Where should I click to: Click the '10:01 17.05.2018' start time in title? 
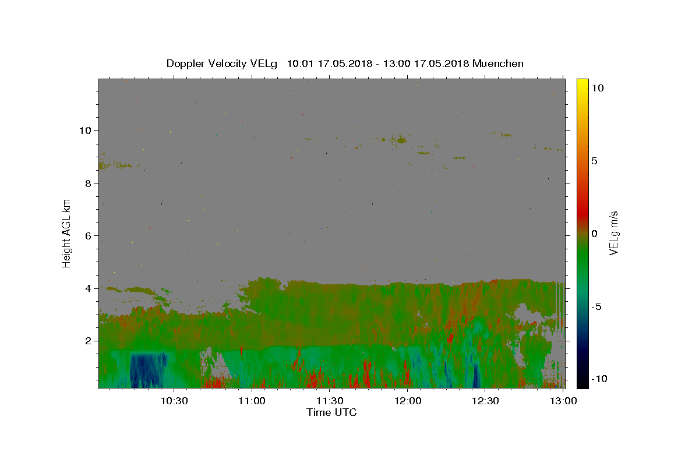[x=331, y=63]
